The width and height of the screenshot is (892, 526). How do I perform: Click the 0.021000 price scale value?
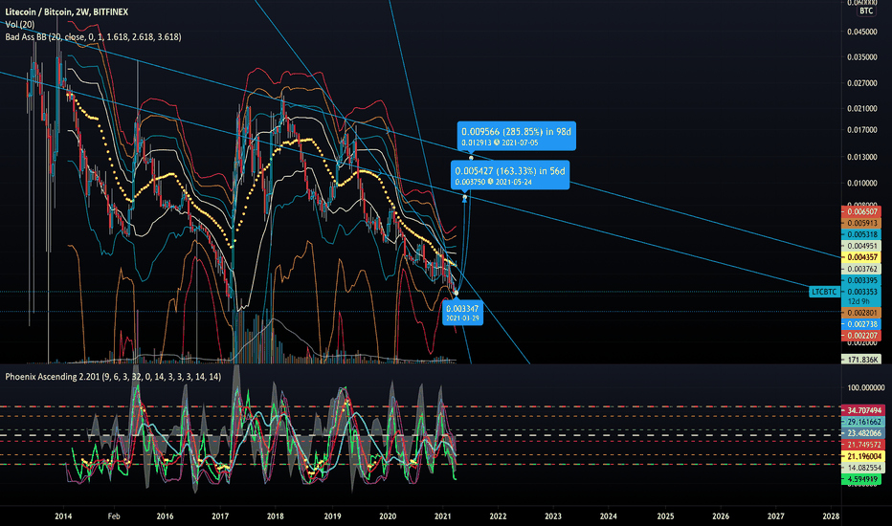(x=861, y=109)
